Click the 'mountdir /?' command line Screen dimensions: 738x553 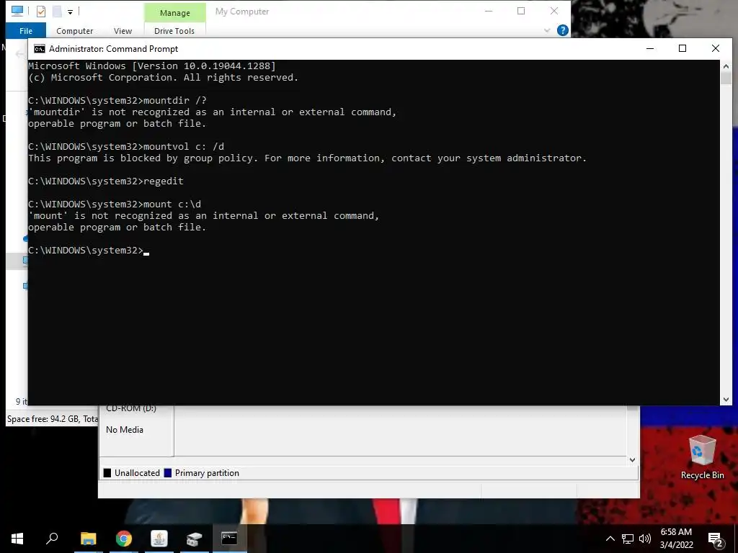(117, 101)
